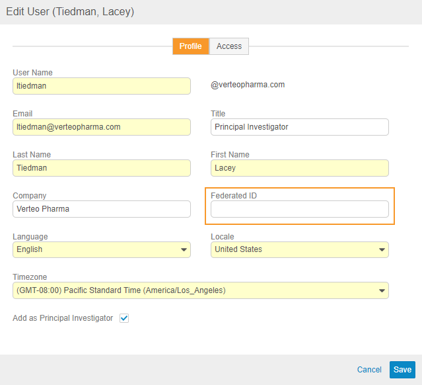Expand the Timezone dropdown

click(200, 291)
